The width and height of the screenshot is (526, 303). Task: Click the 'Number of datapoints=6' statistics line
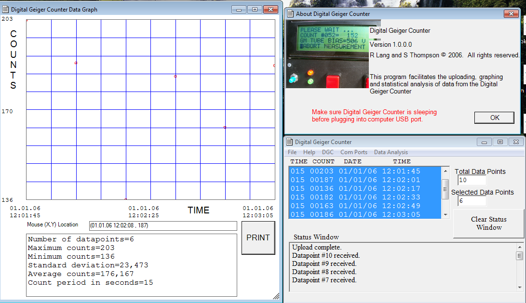pos(81,239)
